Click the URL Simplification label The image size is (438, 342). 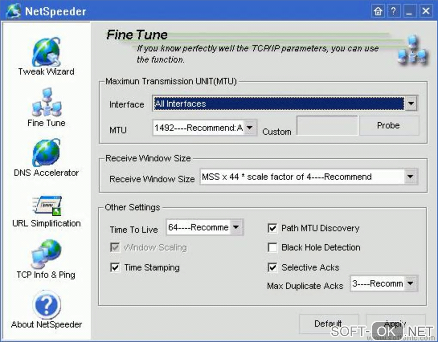coord(47,223)
